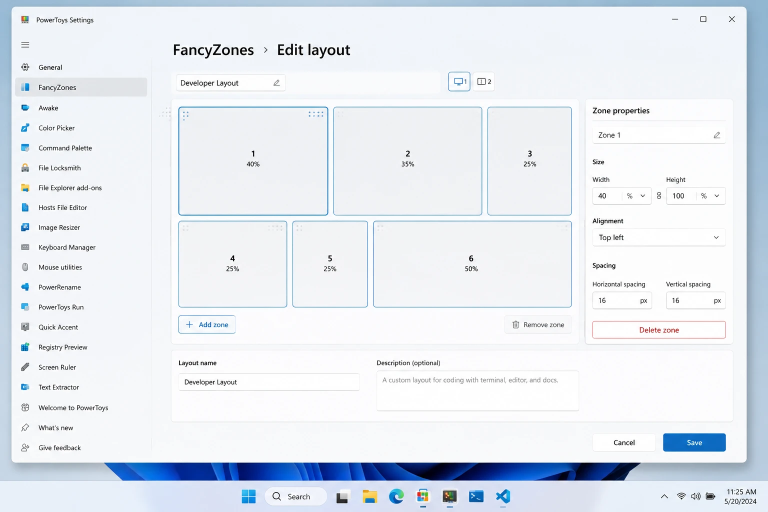Expand the Alignment Top left dropdown

click(659, 237)
